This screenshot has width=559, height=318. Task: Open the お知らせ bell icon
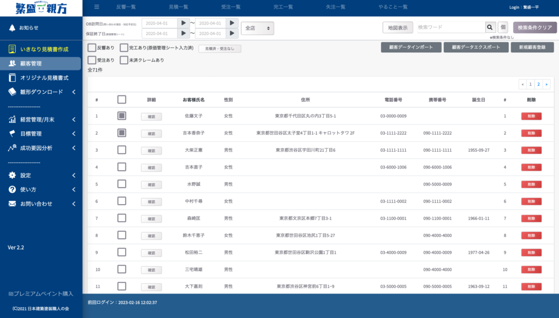[12, 28]
